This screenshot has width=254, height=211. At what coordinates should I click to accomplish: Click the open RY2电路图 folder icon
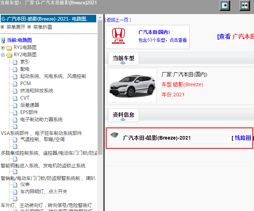[9, 55]
